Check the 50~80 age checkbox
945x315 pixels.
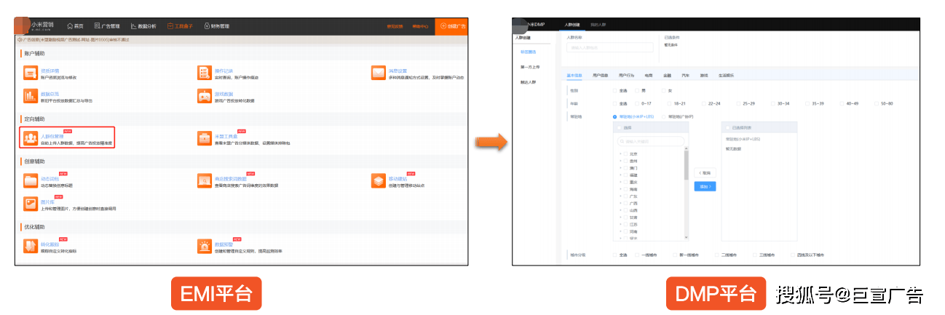877,104
